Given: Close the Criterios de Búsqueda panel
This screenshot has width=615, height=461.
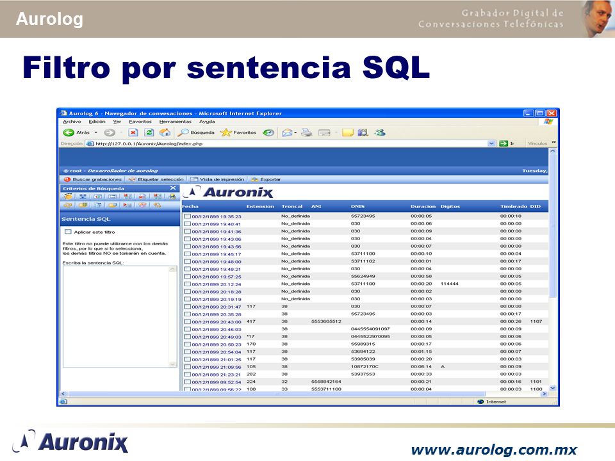Looking at the screenshot, I should point(173,188).
